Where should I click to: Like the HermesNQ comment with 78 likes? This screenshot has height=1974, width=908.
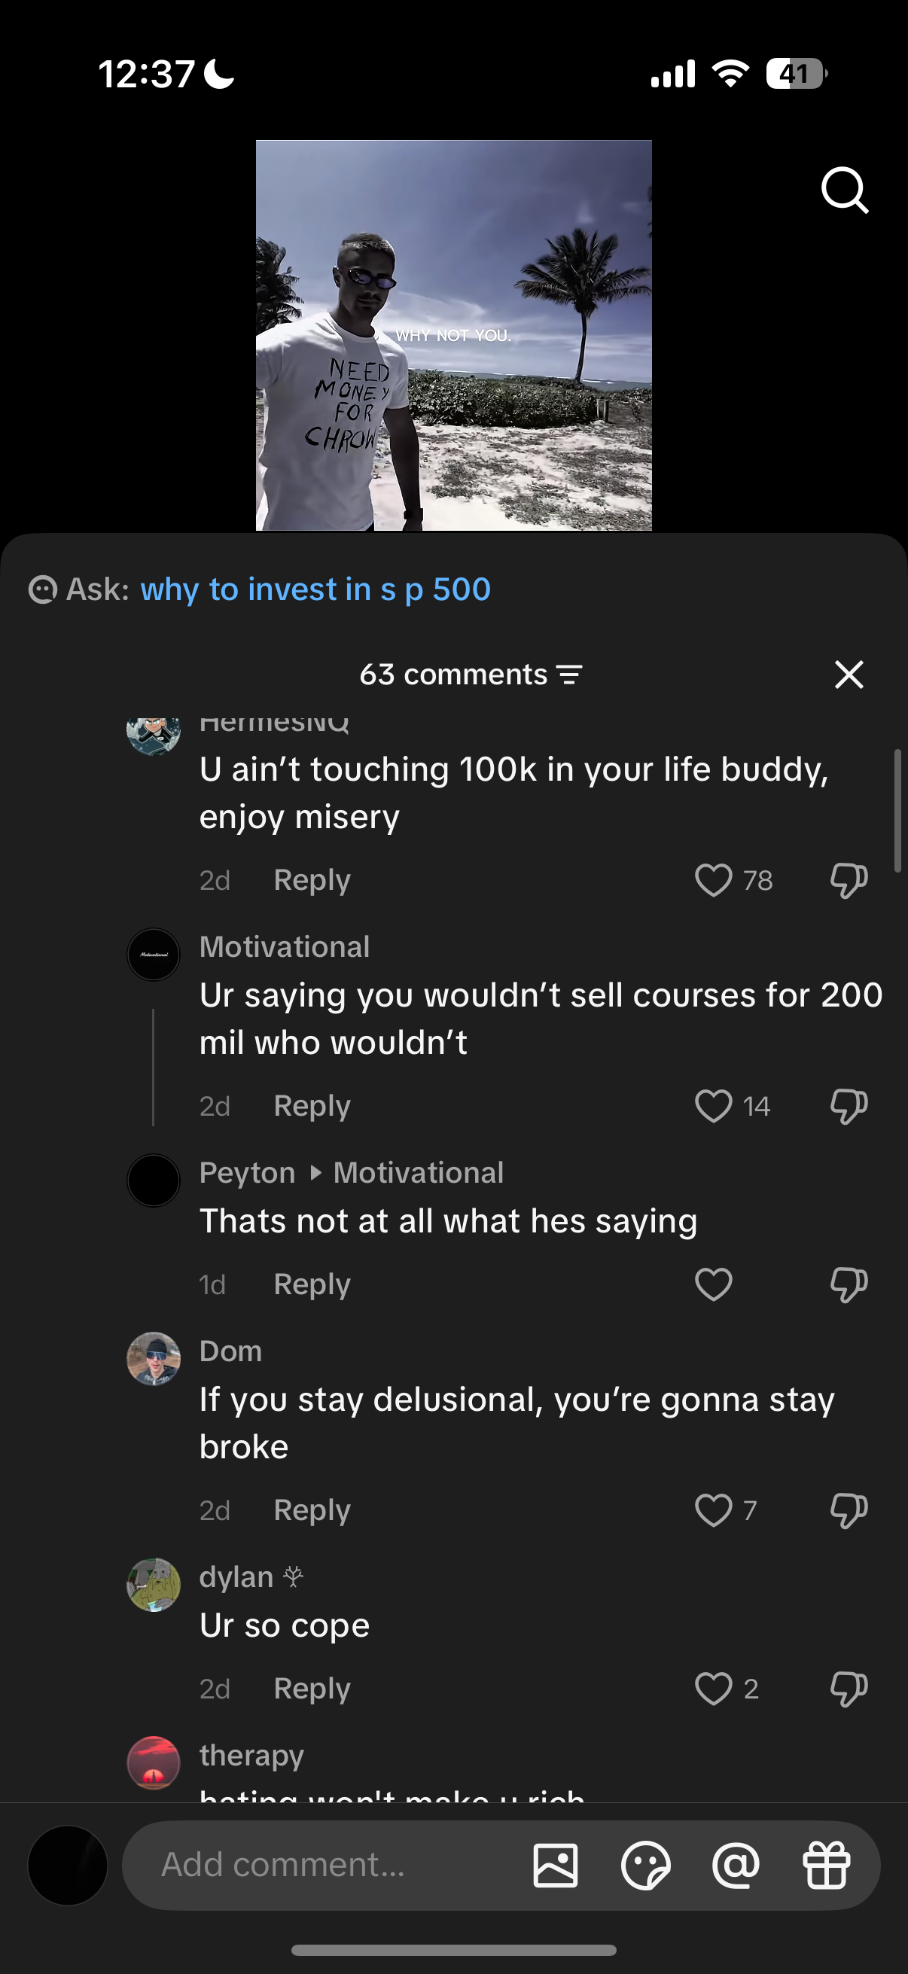[713, 881]
